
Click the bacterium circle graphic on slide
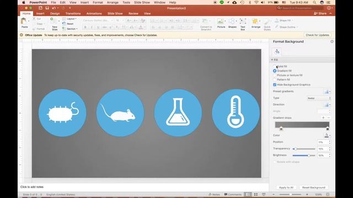pyautogui.click(x=62, y=113)
